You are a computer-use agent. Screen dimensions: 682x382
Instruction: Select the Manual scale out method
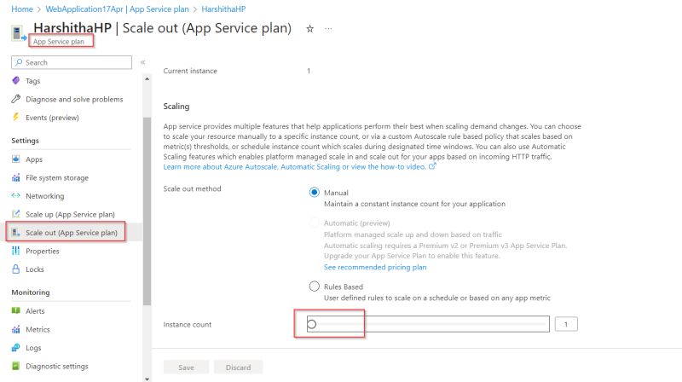pyautogui.click(x=314, y=193)
